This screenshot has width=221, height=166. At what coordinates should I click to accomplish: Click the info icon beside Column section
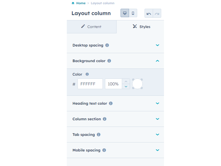[105, 119]
